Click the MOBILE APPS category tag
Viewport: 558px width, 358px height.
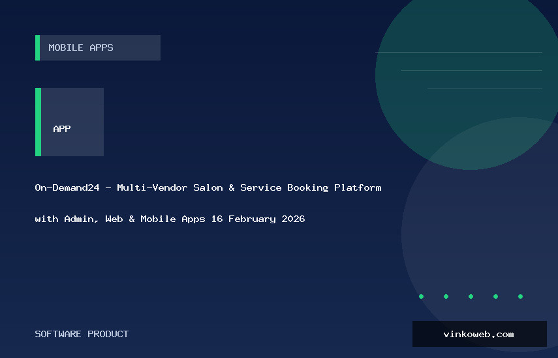click(x=98, y=48)
